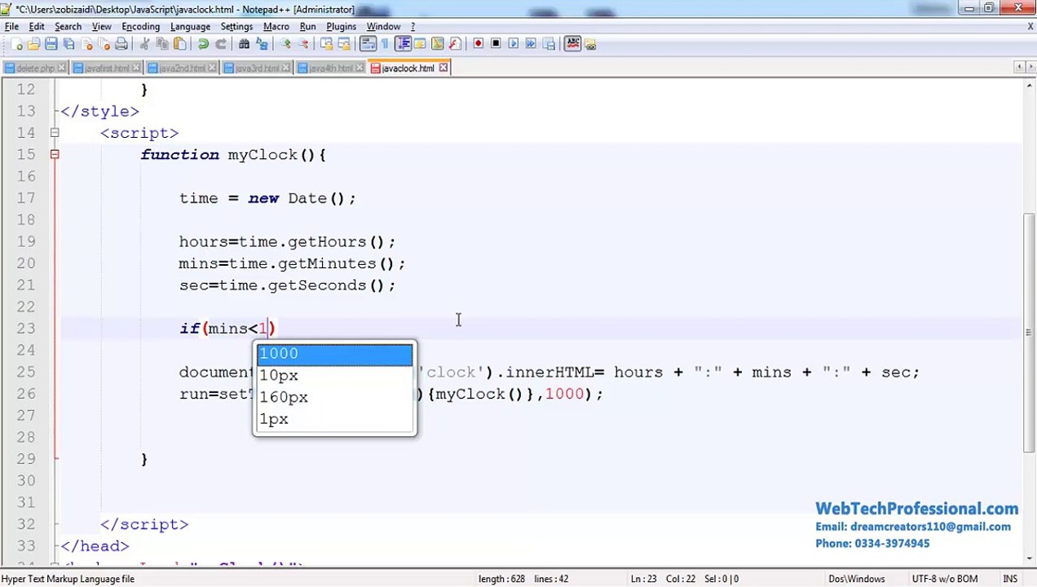Viewport: 1037px width, 587px height.
Task: Select 1000 in the autocomplete list
Action: click(x=334, y=354)
